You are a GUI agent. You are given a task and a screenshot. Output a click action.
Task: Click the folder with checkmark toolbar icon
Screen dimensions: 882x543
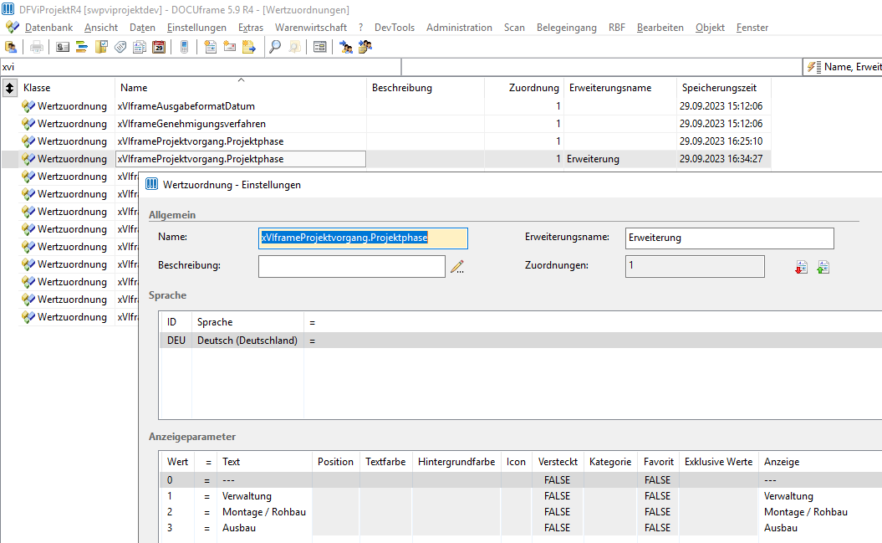pos(101,47)
